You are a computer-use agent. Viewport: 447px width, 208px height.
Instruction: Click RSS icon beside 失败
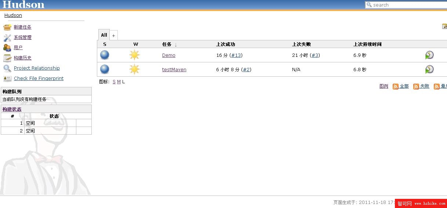pyautogui.click(x=416, y=87)
